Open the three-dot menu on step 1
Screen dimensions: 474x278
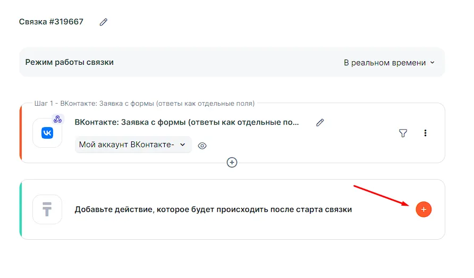[425, 133]
